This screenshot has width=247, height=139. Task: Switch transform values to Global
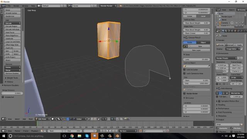pyautogui.click(x=189, y=16)
